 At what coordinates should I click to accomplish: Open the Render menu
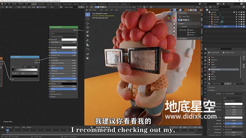point(14,4)
